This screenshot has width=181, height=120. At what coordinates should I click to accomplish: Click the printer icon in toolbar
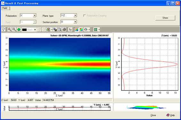click(64, 30)
